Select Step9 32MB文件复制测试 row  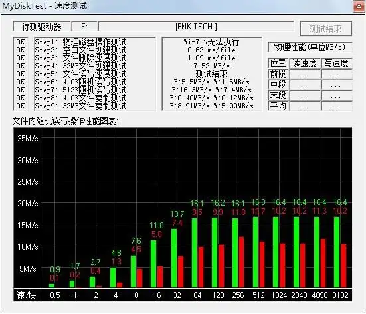click(x=80, y=106)
